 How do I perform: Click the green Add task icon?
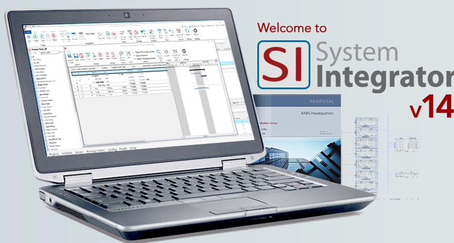[88, 55]
